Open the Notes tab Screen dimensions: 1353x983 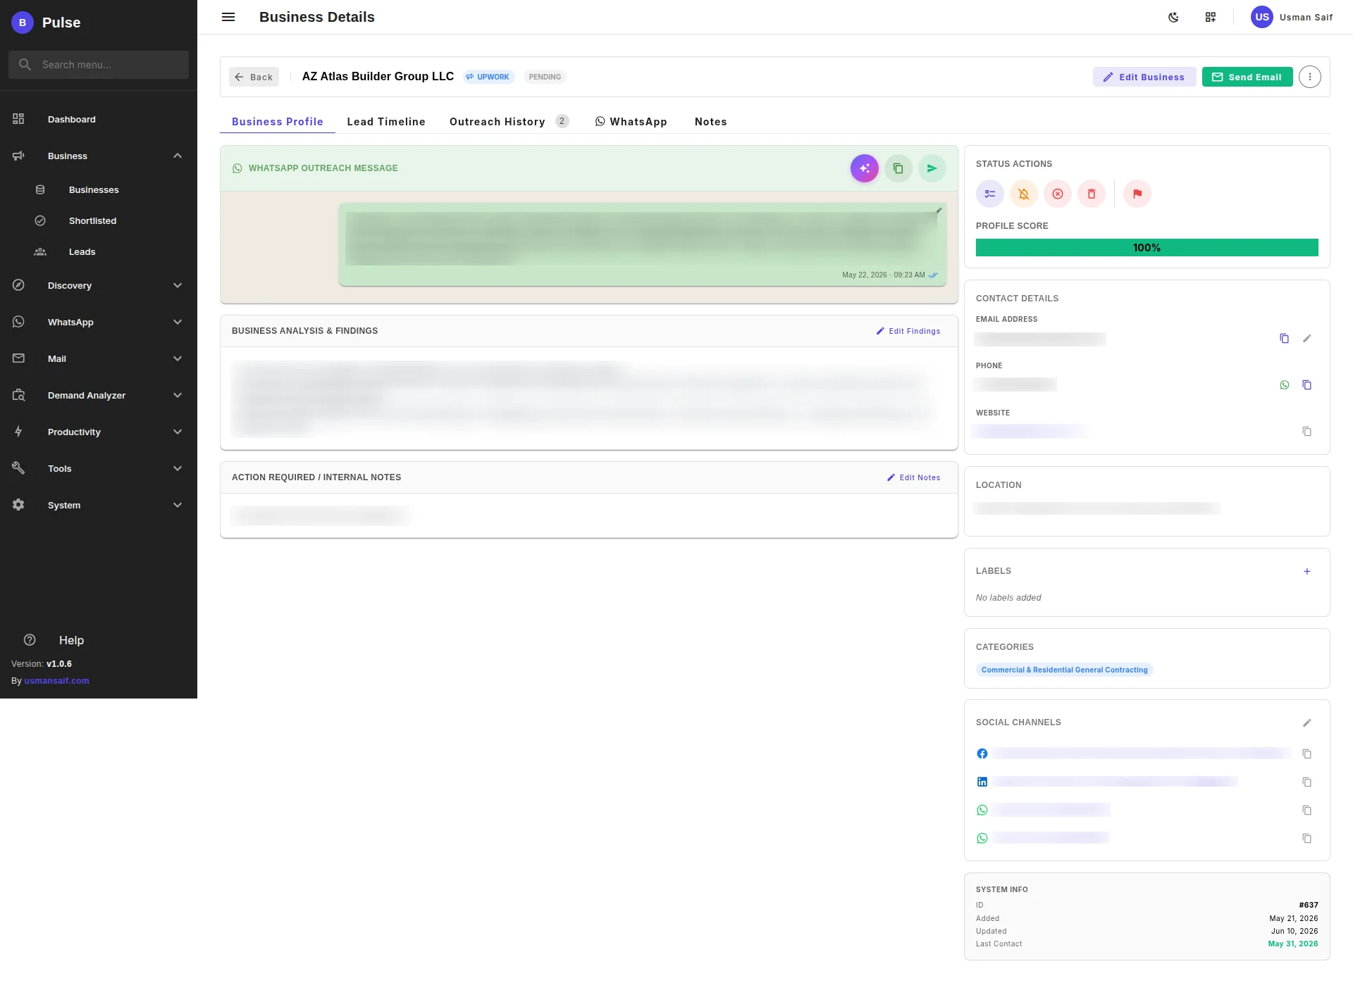710,122
